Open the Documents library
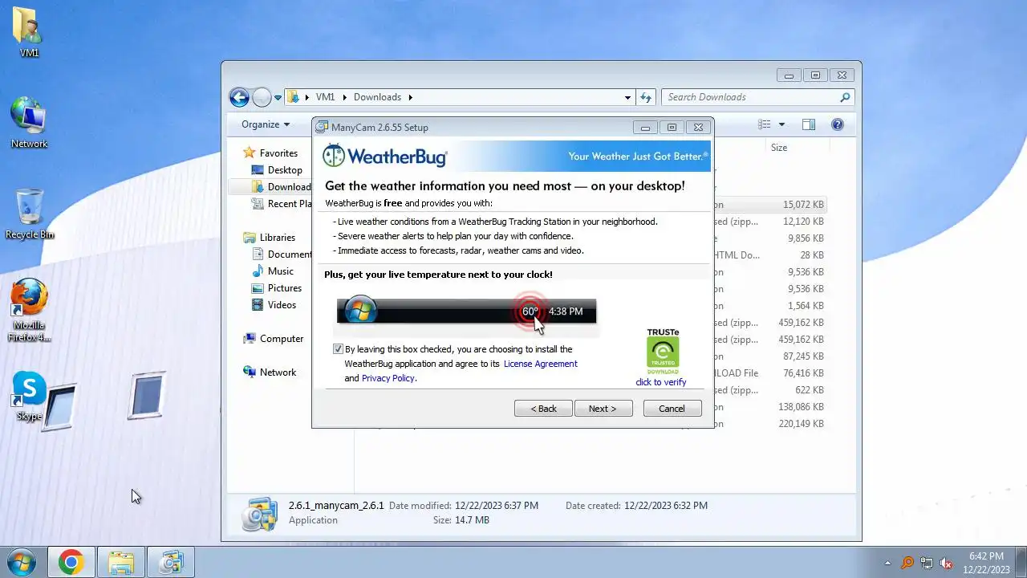Viewport: 1027px width, 578px height. point(282,254)
